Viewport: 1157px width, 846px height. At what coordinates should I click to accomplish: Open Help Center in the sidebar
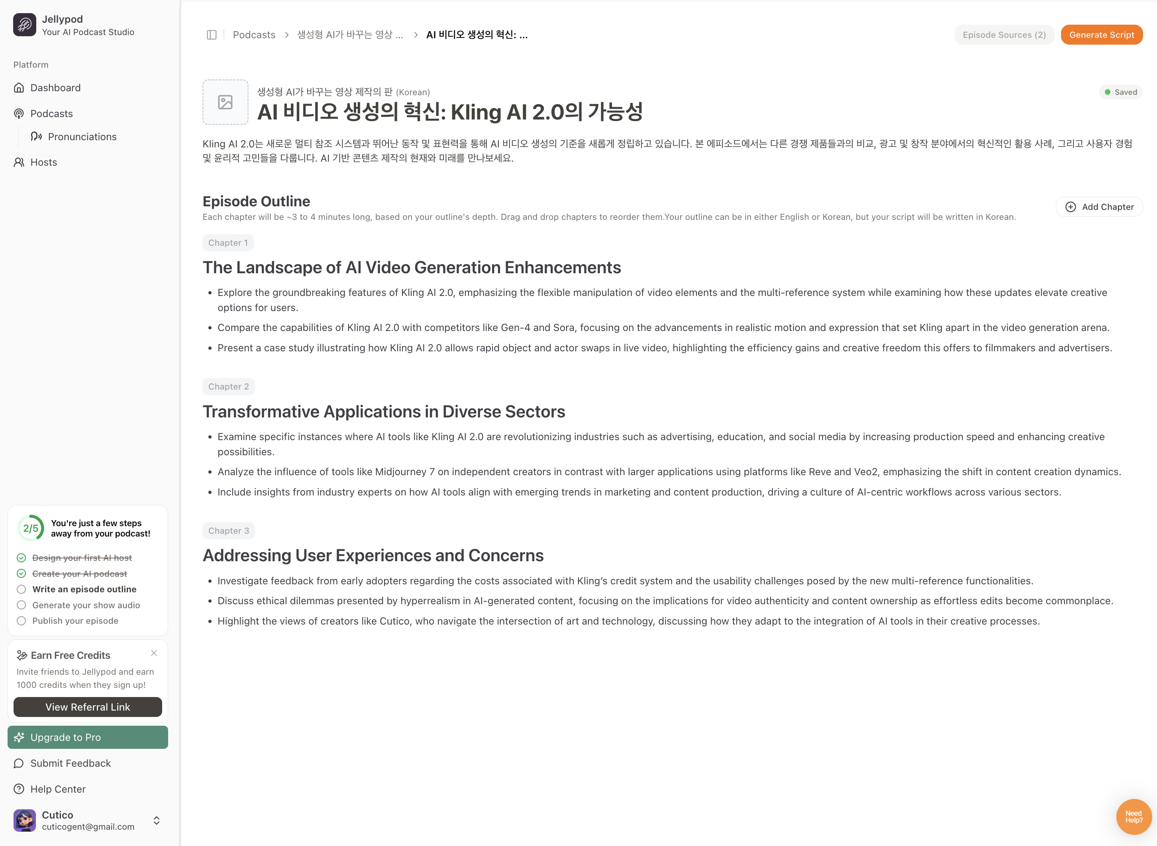(x=88, y=789)
